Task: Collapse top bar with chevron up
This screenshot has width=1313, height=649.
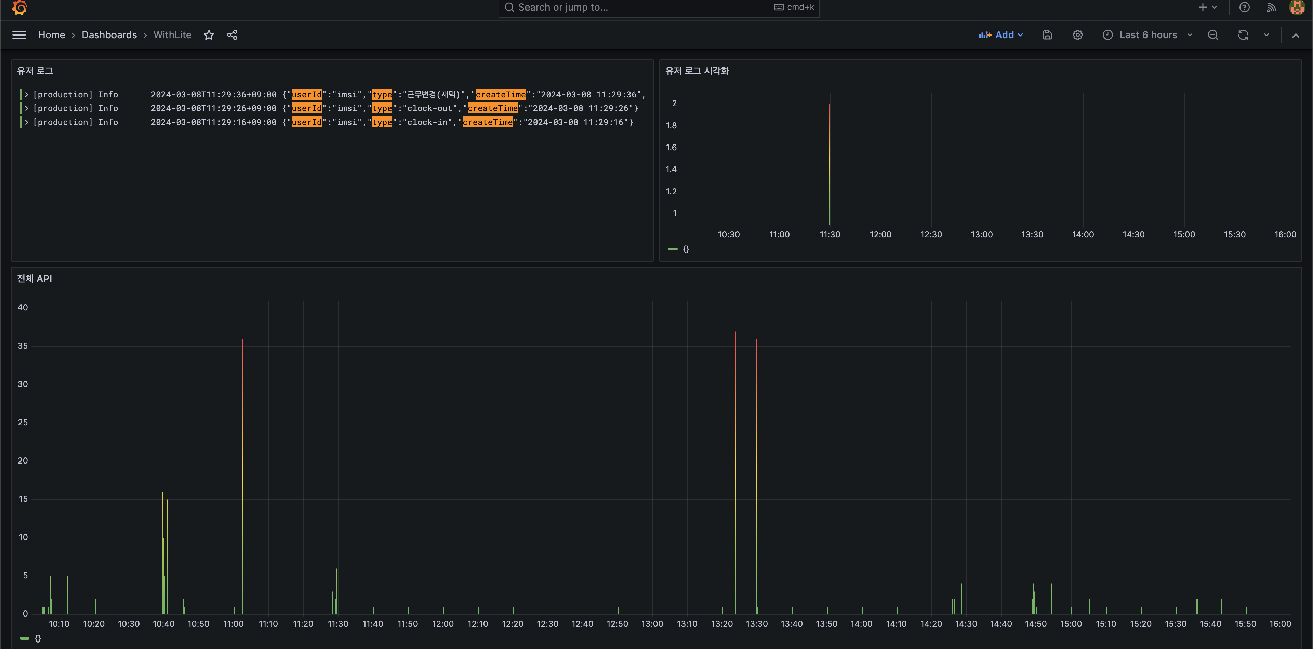Action: [x=1296, y=35]
